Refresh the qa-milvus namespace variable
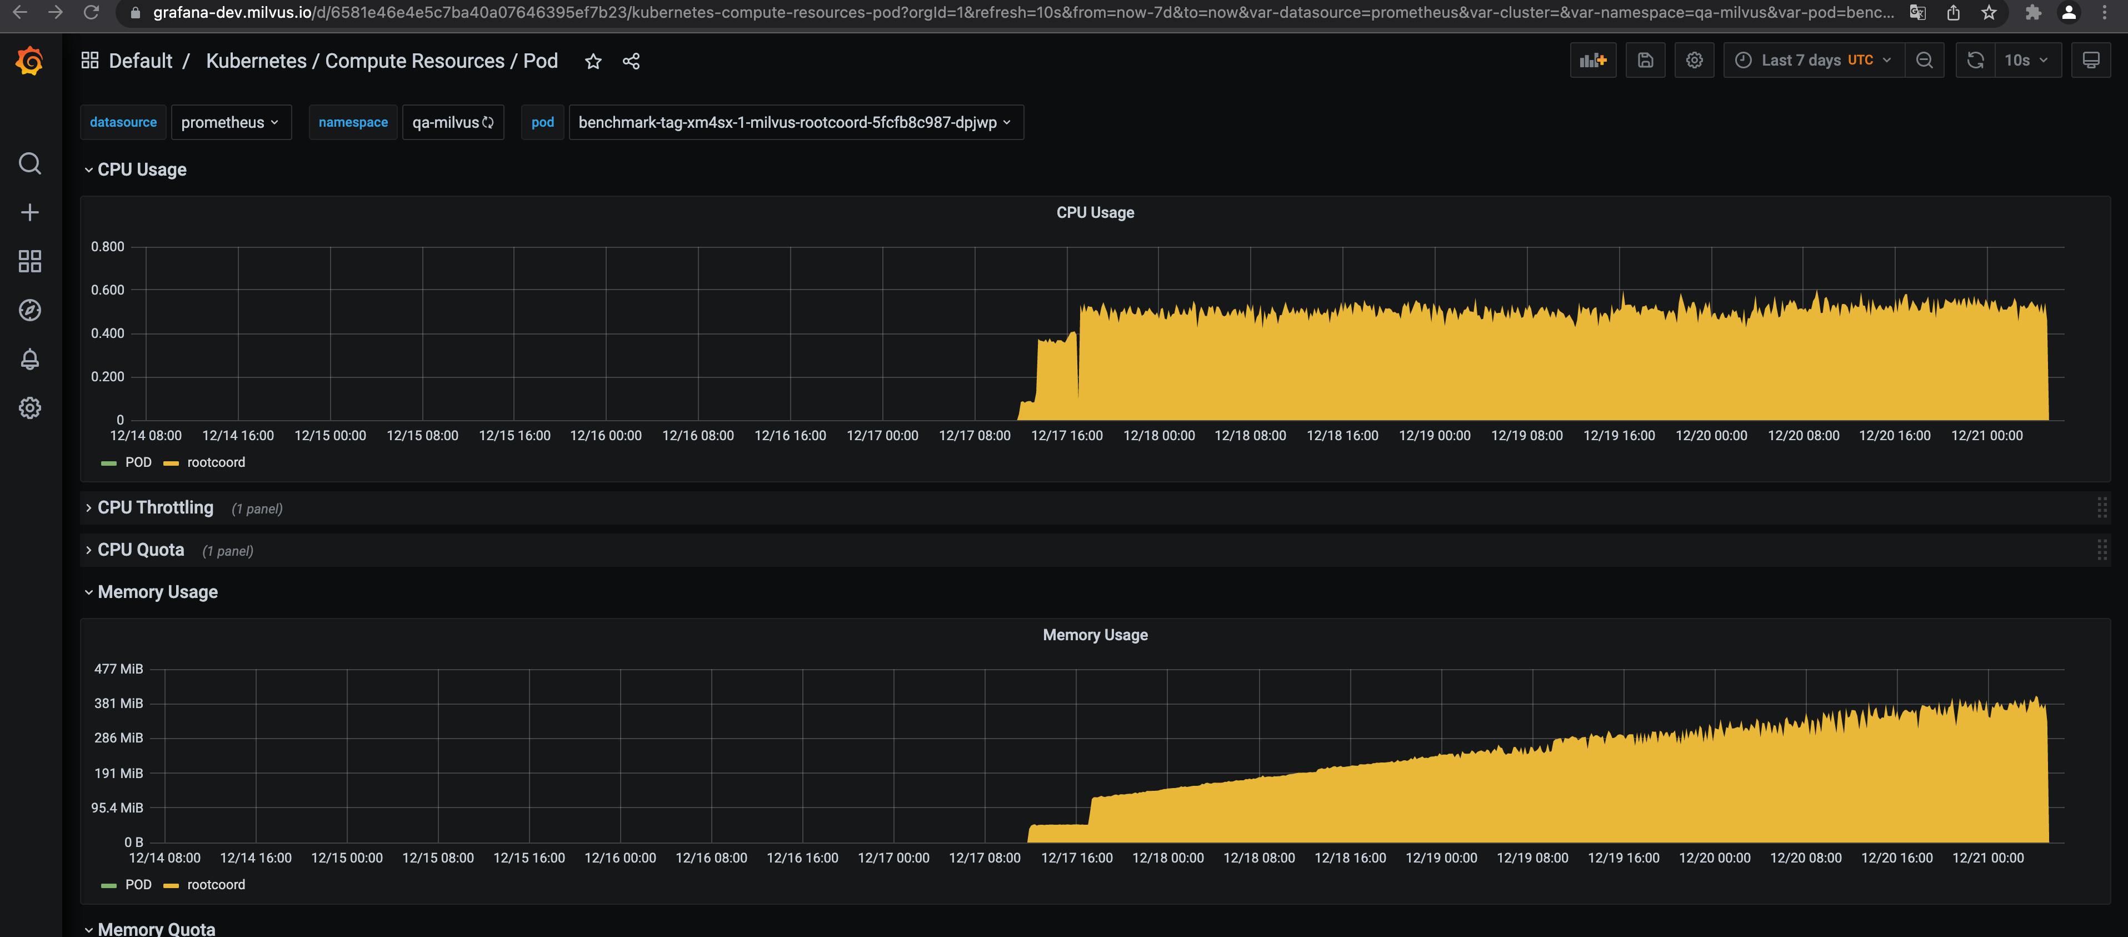Screen dimensions: 2128x937 tap(489, 122)
